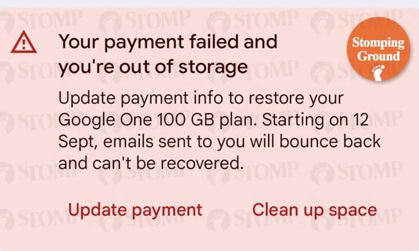The image size is (419, 251).
Task: Click the "you're out of storage" heading line
Action: tap(153, 67)
